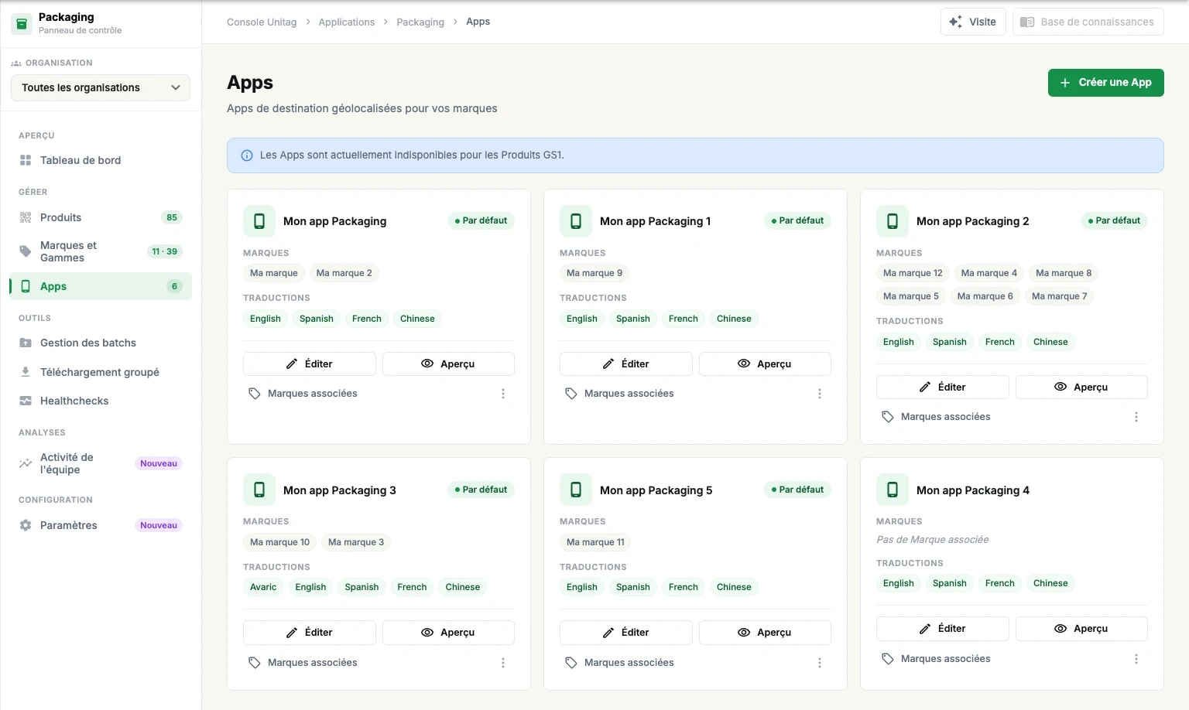
Task: Edit Mon app Packaging 4
Action: tap(942, 629)
